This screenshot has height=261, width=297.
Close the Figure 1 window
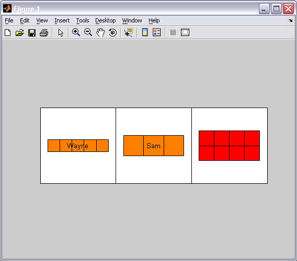[288, 9]
